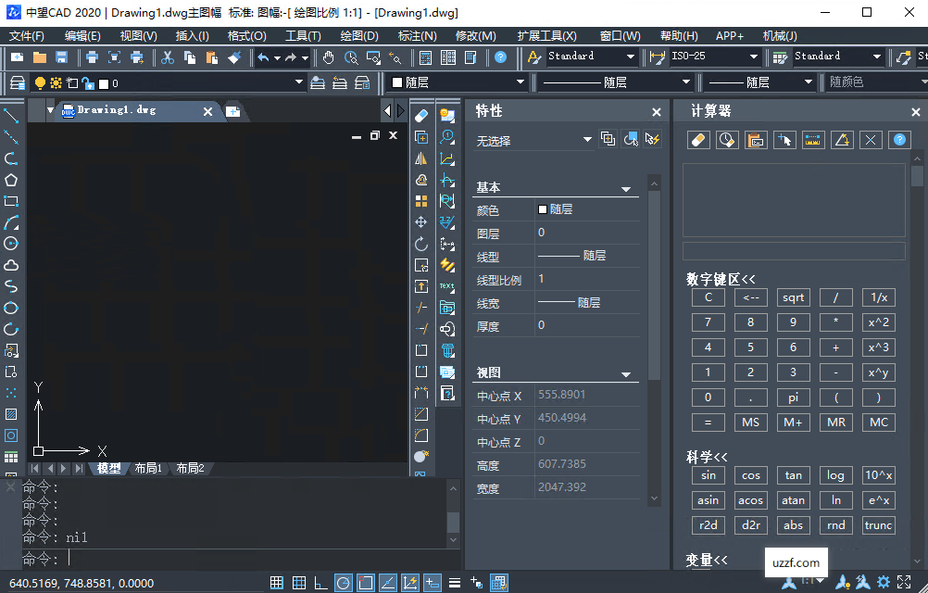Open the Pan tool in the toolbar
Viewport: 928px width, 593px height.
click(328, 57)
